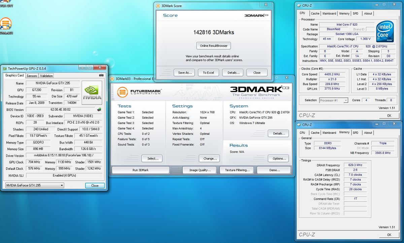This screenshot has width=404, height=243.
Task: Click Save As button in Score window
Action: [184, 72]
